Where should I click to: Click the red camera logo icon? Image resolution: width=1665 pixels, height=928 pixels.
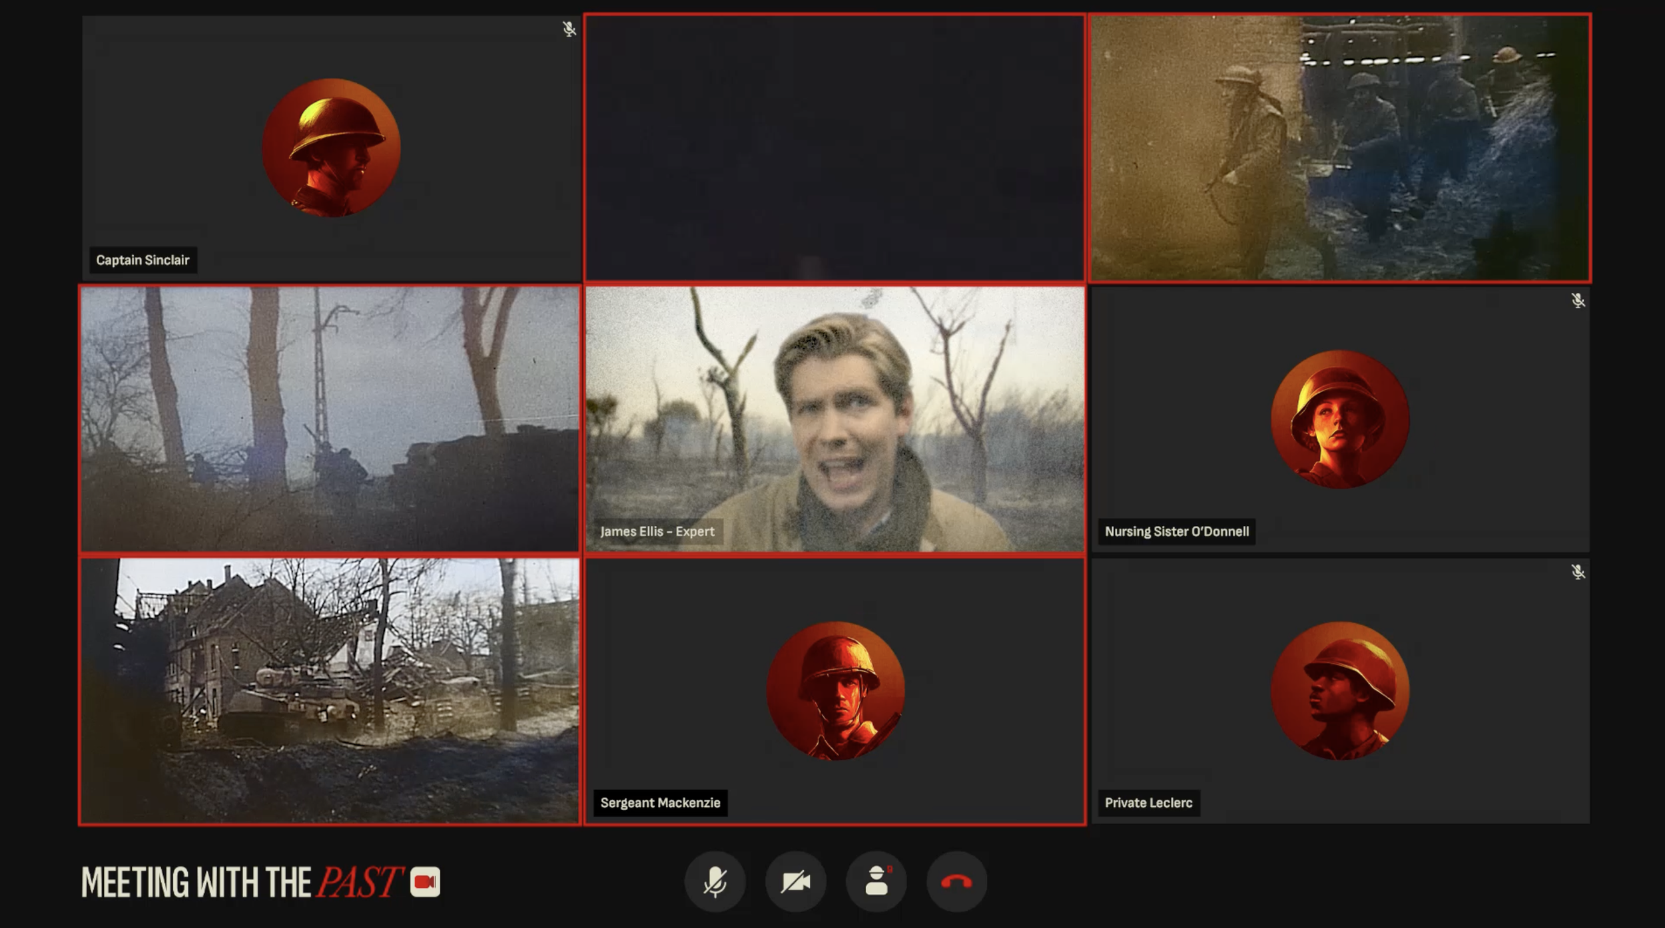pyautogui.click(x=425, y=882)
